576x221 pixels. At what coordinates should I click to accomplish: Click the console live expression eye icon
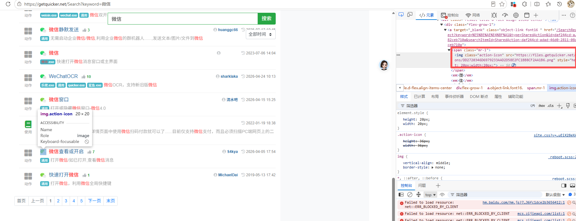(x=442, y=195)
